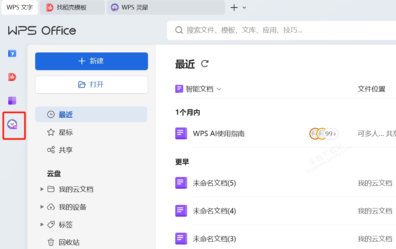Open 回收站 recycle bin
Screen dimensions: 396x249
point(69,242)
